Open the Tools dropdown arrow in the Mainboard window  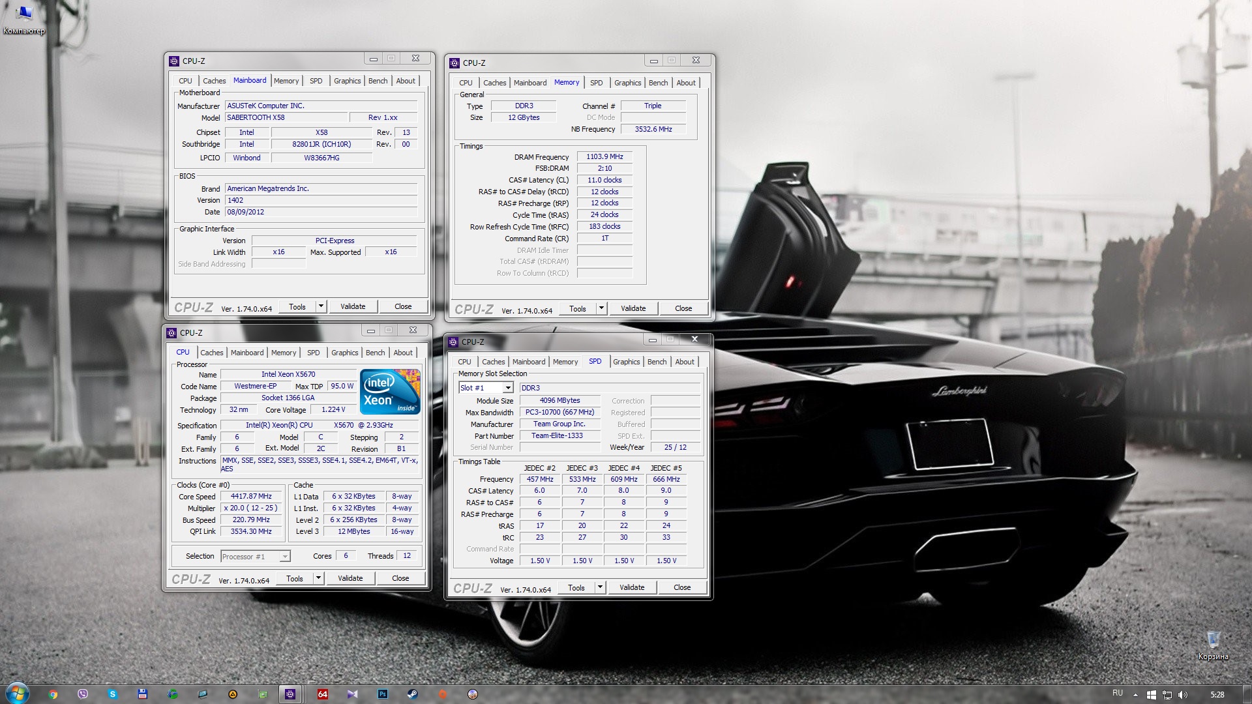point(321,306)
